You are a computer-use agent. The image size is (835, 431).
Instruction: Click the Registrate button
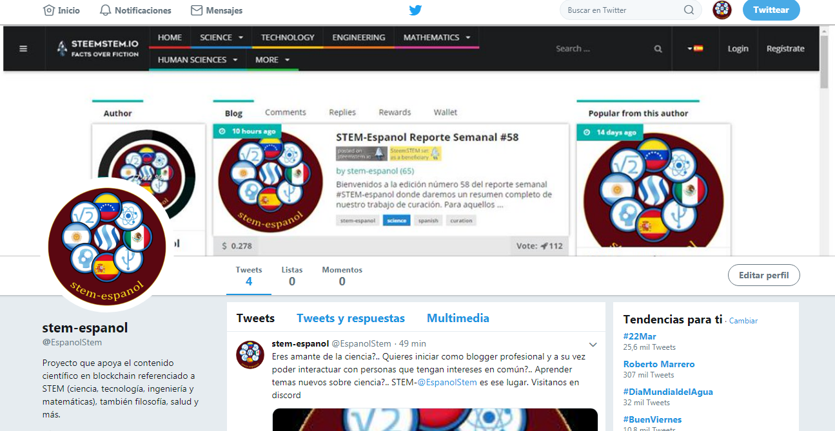coord(785,48)
